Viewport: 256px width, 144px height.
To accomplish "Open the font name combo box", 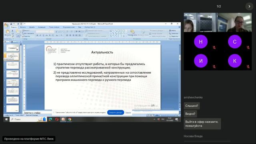I will [43, 32].
